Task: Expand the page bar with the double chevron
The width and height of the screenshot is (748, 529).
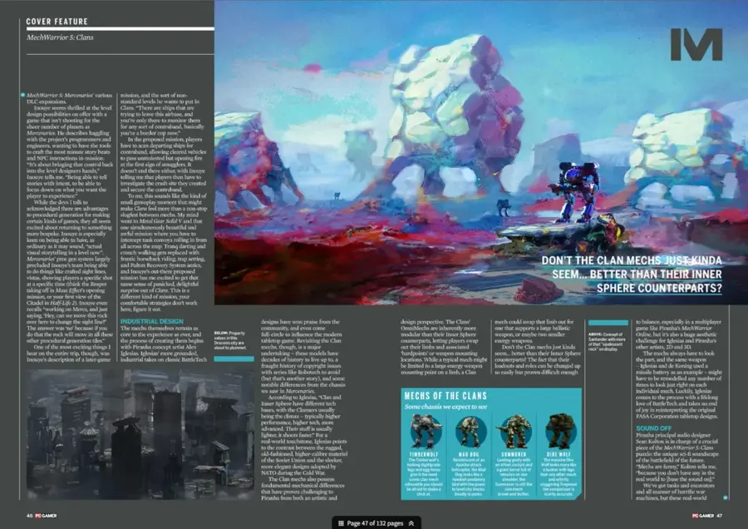Action: [x=411, y=523]
